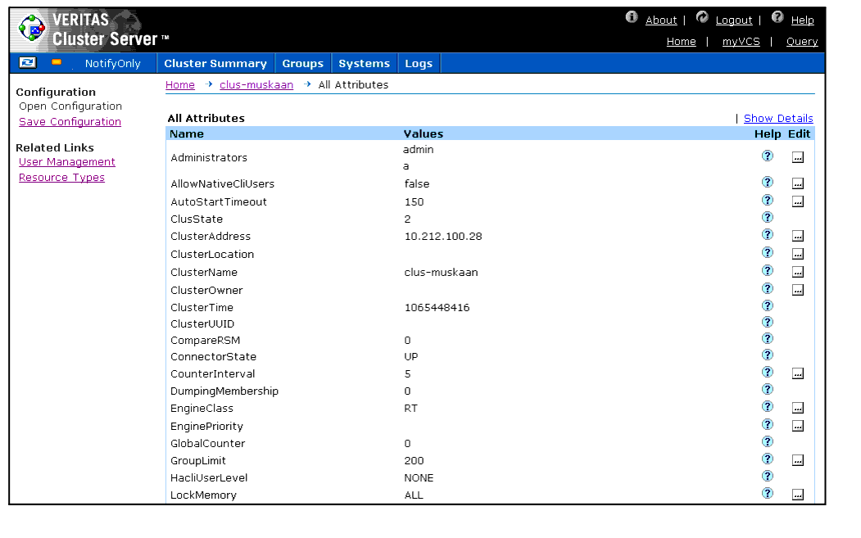Screen dimensions: 861x538
Task: Click the refresh icon in the blue toolbar
Action: [28, 63]
